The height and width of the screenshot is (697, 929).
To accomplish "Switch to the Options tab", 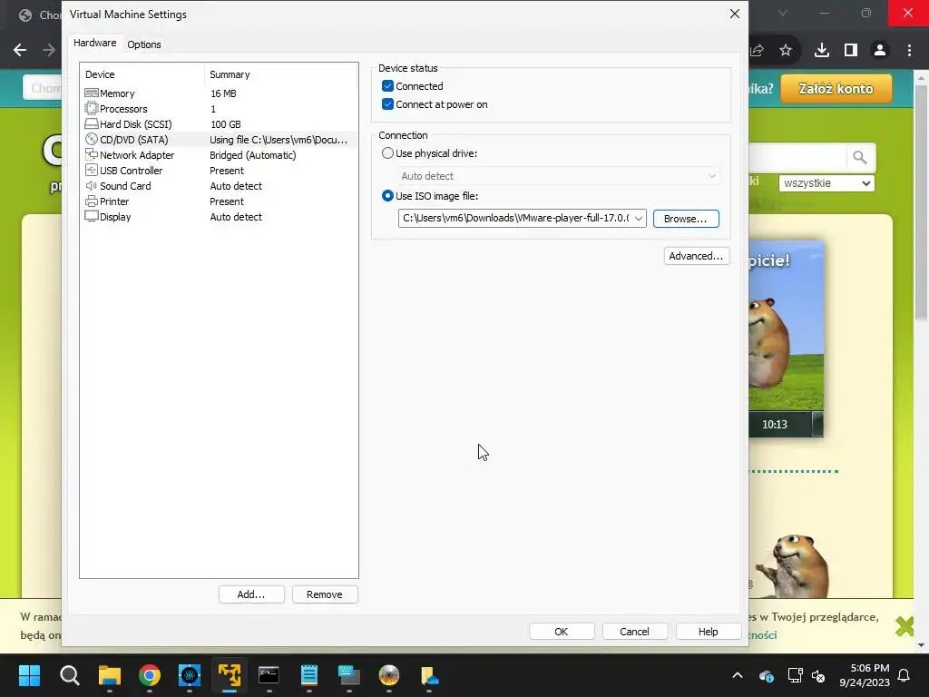I will pyautogui.click(x=144, y=44).
